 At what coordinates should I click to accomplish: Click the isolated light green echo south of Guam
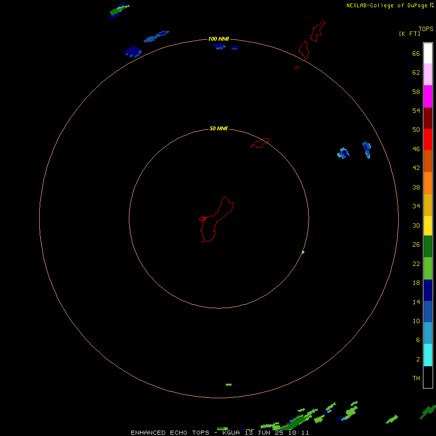coord(229,385)
